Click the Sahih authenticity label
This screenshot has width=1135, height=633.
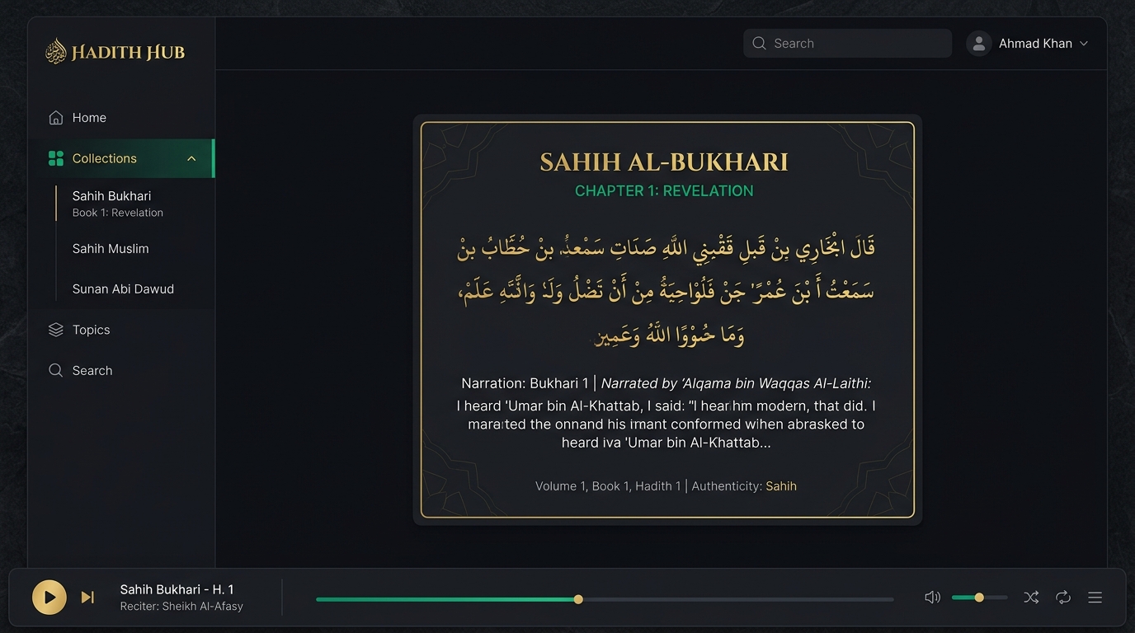coord(781,486)
